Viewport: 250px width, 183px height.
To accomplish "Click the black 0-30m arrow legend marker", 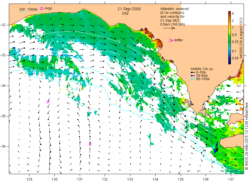I will coord(193,72).
